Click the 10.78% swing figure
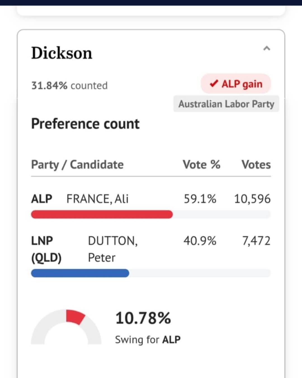Screen dimensions: 302x378 point(143,318)
